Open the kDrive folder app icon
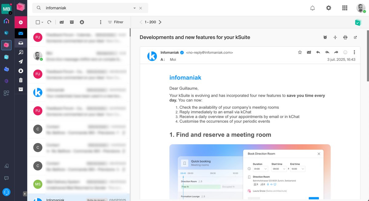Viewport: 369px width, 201px height. (6, 69)
